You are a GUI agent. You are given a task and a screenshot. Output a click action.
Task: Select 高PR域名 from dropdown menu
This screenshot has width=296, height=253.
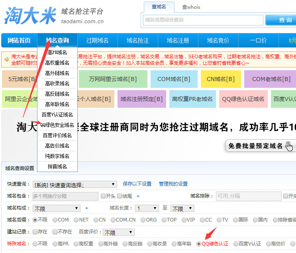[57, 52]
